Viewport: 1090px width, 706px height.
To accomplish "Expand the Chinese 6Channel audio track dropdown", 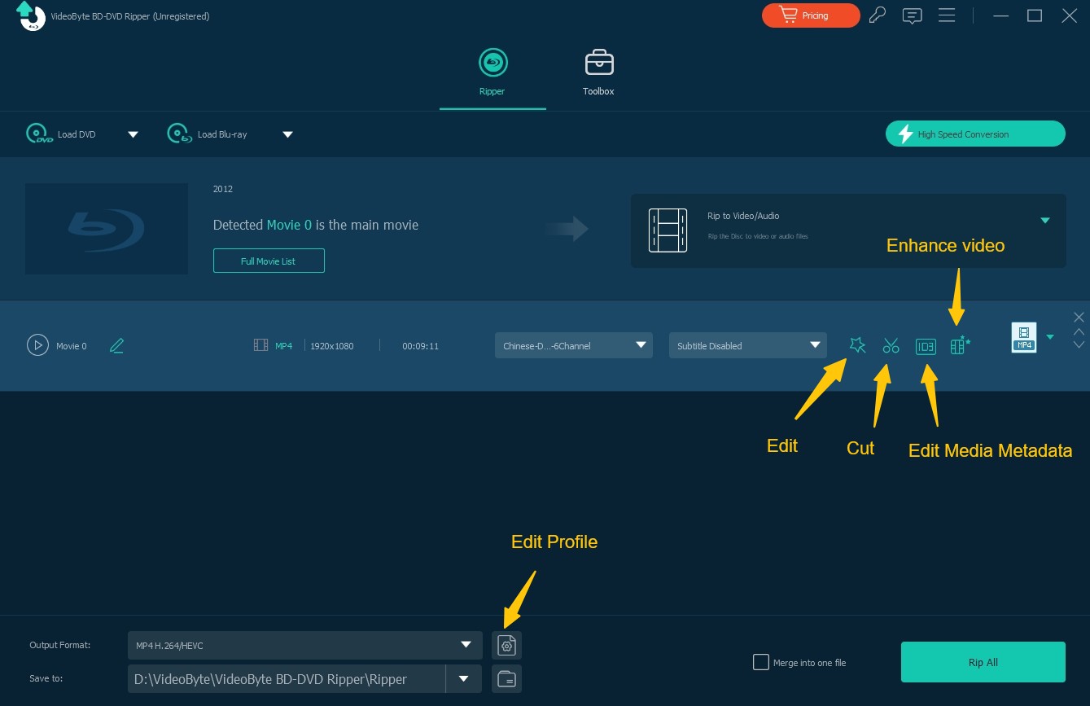I will pyautogui.click(x=573, y=345).
